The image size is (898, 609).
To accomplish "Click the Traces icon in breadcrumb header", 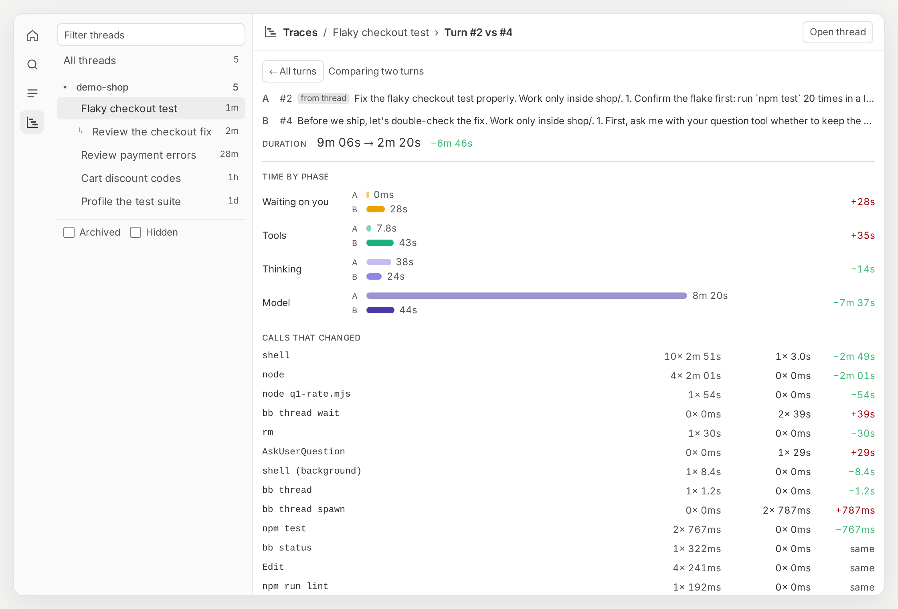I will pyautogui.click(x=271, y=32).
